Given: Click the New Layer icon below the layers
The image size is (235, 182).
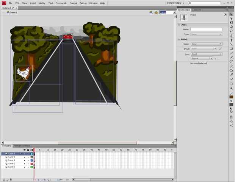Looking at the screenshot, I should (x=4, y=179).
